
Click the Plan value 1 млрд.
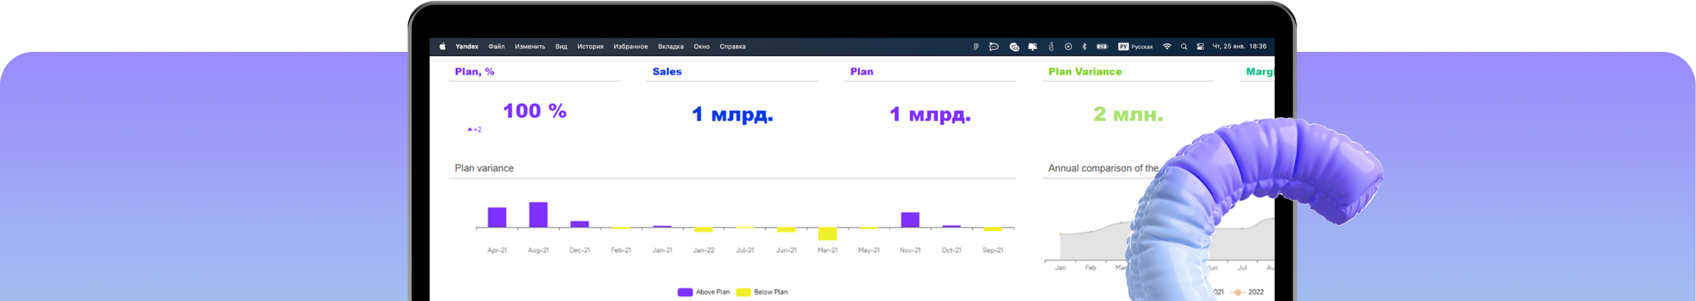tap(930, 114)
